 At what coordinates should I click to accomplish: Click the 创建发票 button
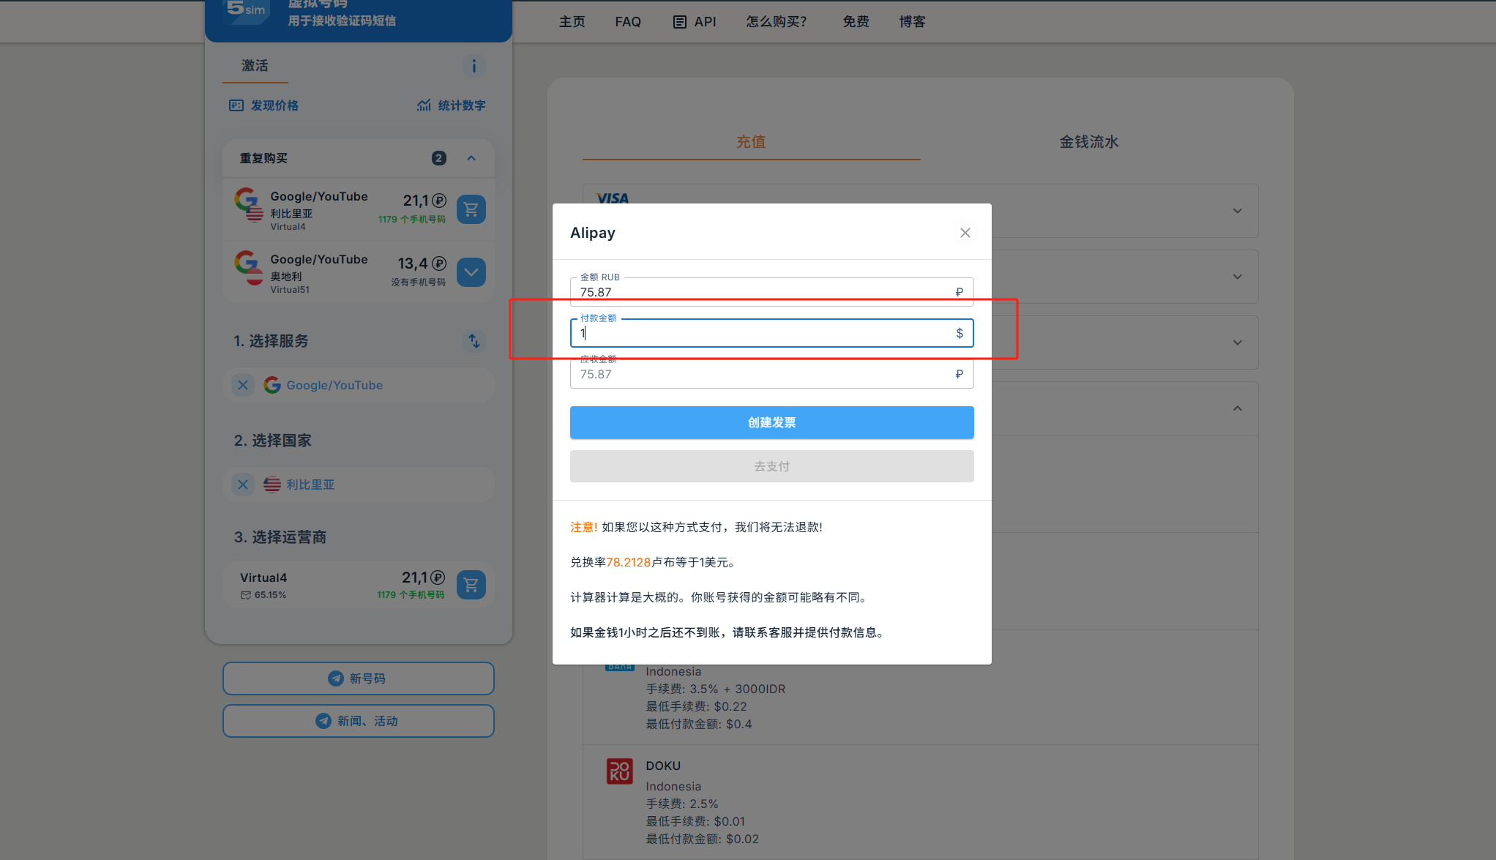(771, 422)
